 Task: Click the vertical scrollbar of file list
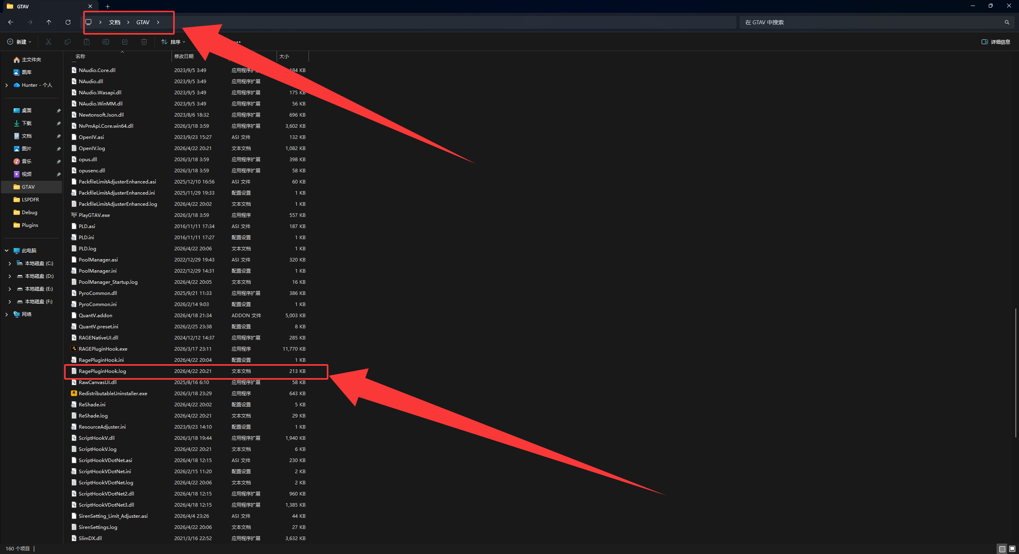pos(1016,373)
